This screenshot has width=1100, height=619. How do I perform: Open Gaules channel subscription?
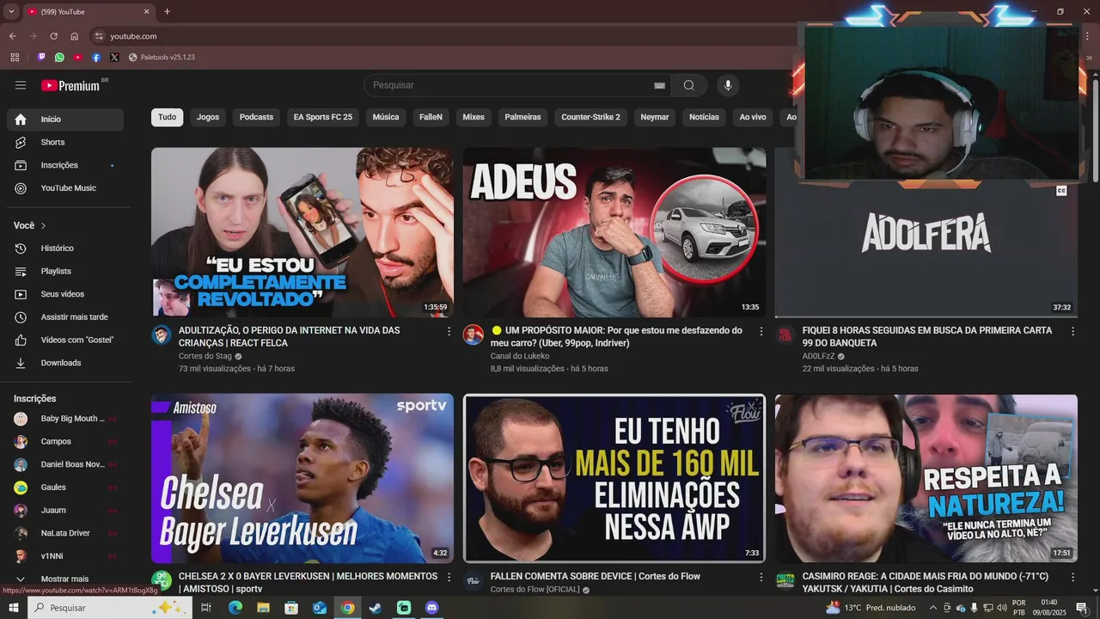tap(65, 487)
